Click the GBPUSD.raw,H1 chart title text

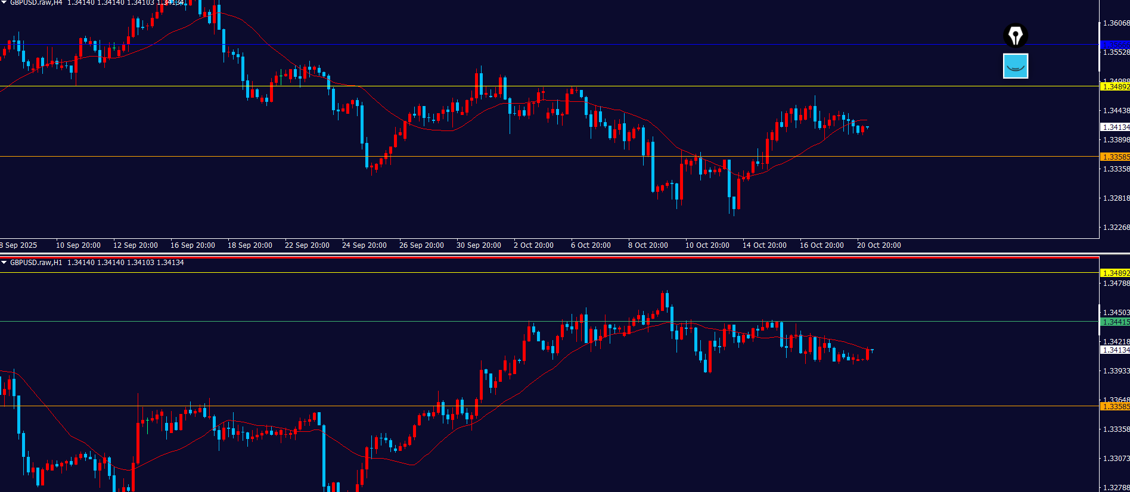point(36,263)
